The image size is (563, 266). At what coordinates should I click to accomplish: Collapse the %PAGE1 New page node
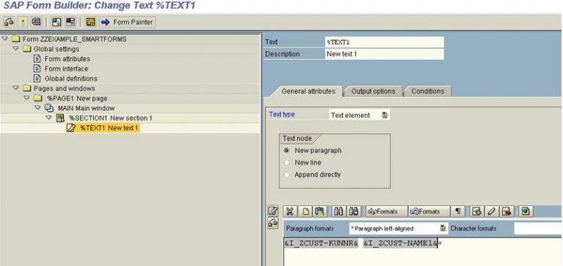tap(27, 98)
